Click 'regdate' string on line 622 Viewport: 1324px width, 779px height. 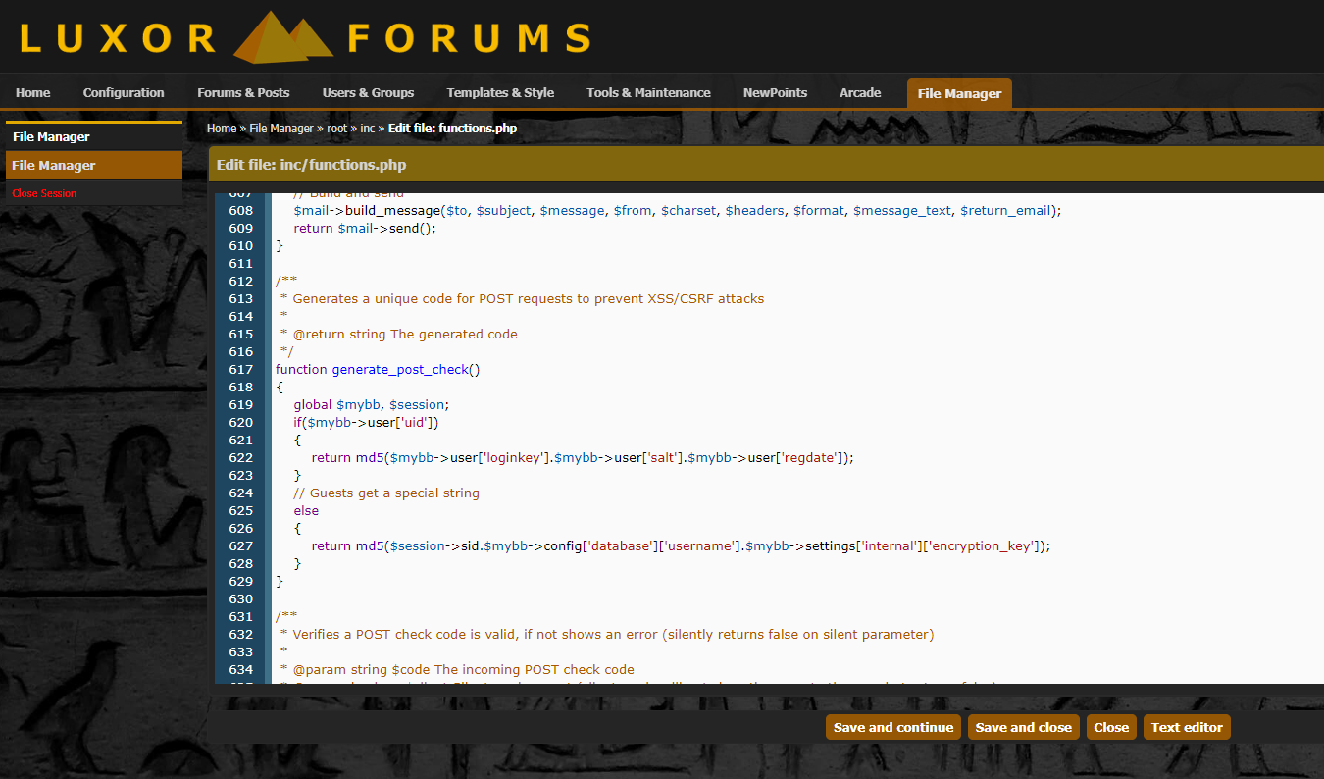click(808, 458)
